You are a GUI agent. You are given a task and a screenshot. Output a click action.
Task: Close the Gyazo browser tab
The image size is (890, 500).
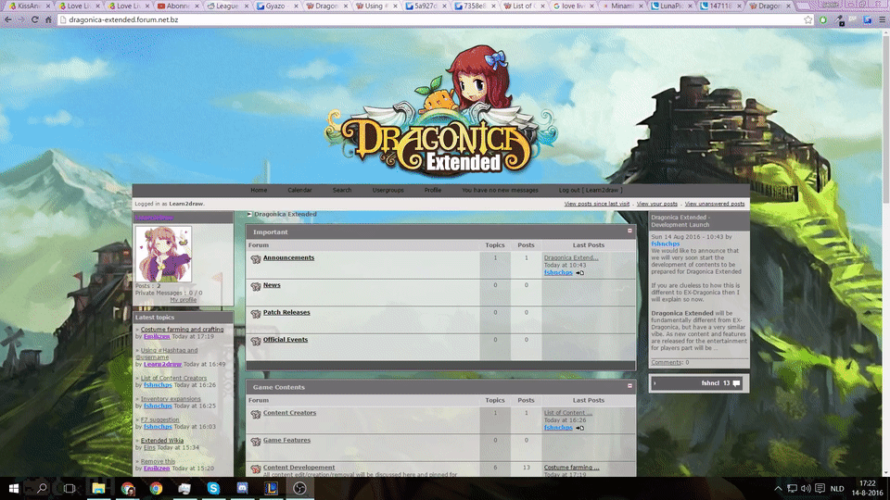pos(297,6)
